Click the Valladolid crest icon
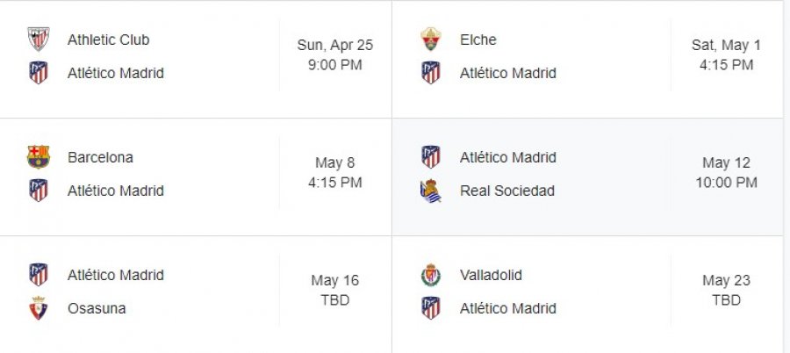 pos(431,275)
